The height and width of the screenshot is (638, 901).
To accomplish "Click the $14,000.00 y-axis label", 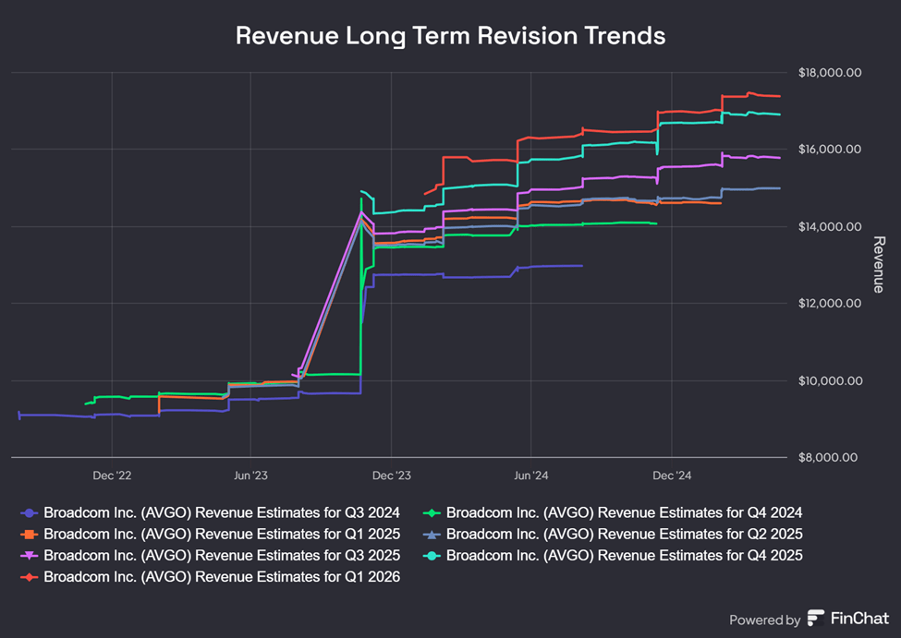I will tap(829, 226).
